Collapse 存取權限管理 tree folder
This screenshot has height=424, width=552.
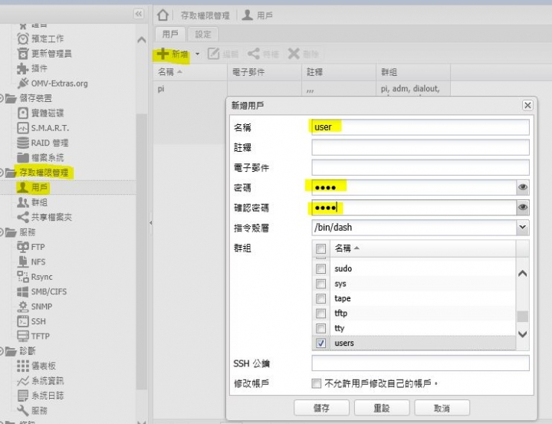coord(11,173)
